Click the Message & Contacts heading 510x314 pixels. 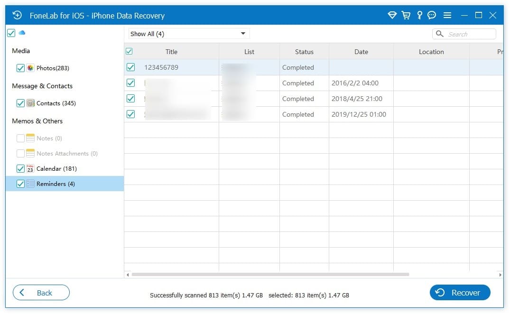pos(42,86)
